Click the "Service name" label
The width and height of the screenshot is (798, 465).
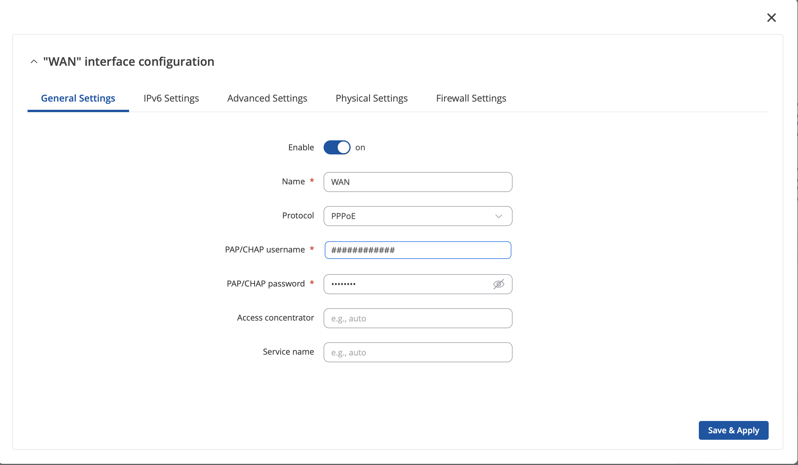(288, 352)
